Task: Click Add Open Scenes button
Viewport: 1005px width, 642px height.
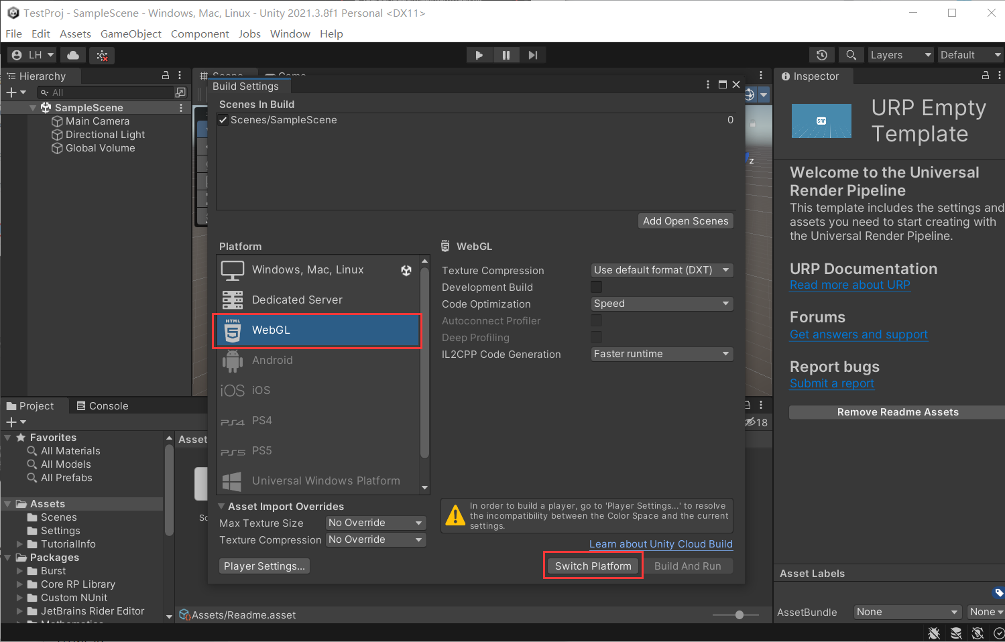Action: pyautogui.click(x=685, y=221)
